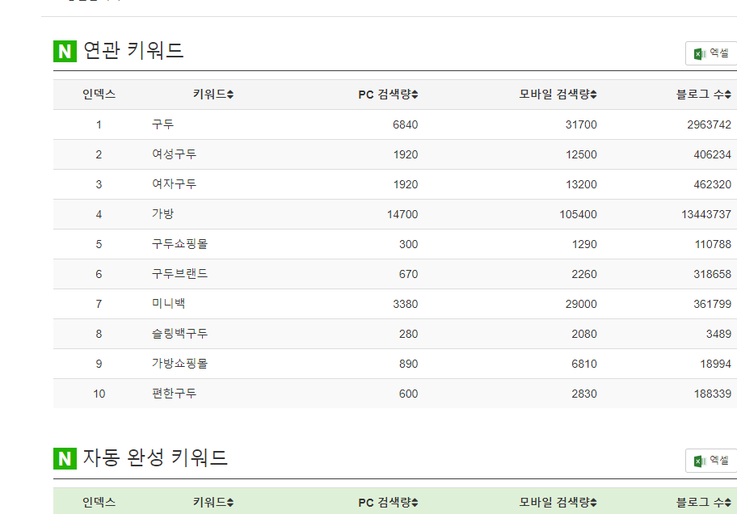Click PC search volume 14700 for 가방
The height and width of the screenshot is (514, 737).
(x=402, y=214)
